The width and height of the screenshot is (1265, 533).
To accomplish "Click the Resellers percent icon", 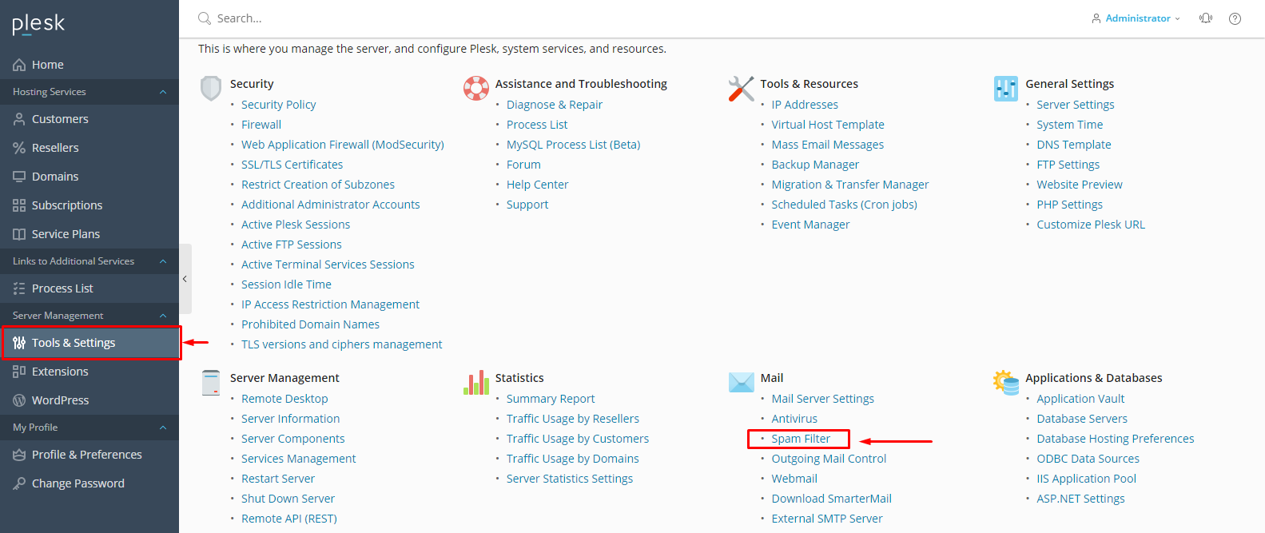I will pyautogui.click(x=19, y=148).
